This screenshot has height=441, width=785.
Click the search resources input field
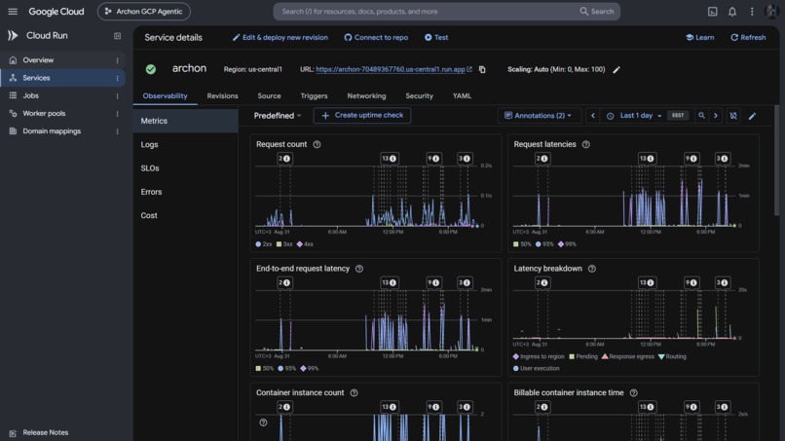click(x=426, y=11)
